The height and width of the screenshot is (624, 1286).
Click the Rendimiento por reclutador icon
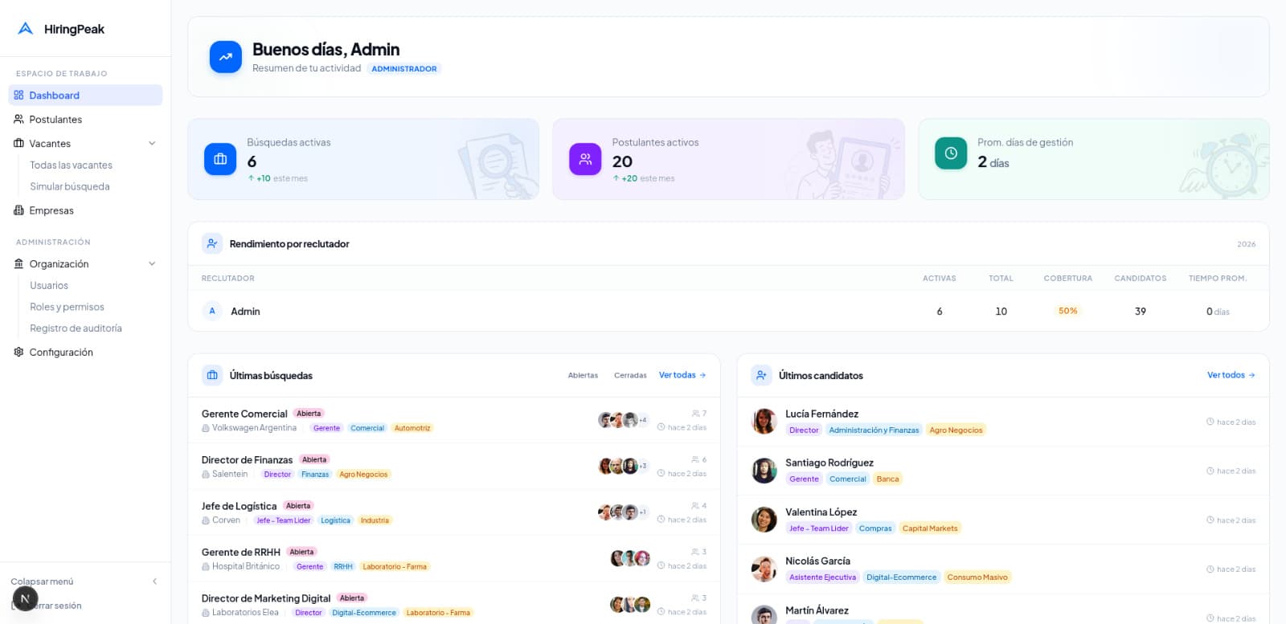[212, 243]
